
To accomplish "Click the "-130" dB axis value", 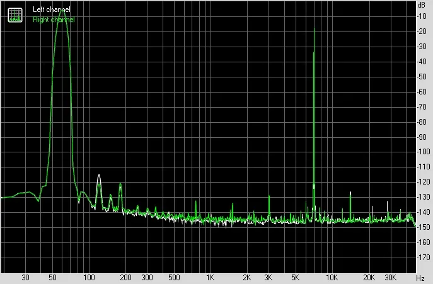I will 424,197.
